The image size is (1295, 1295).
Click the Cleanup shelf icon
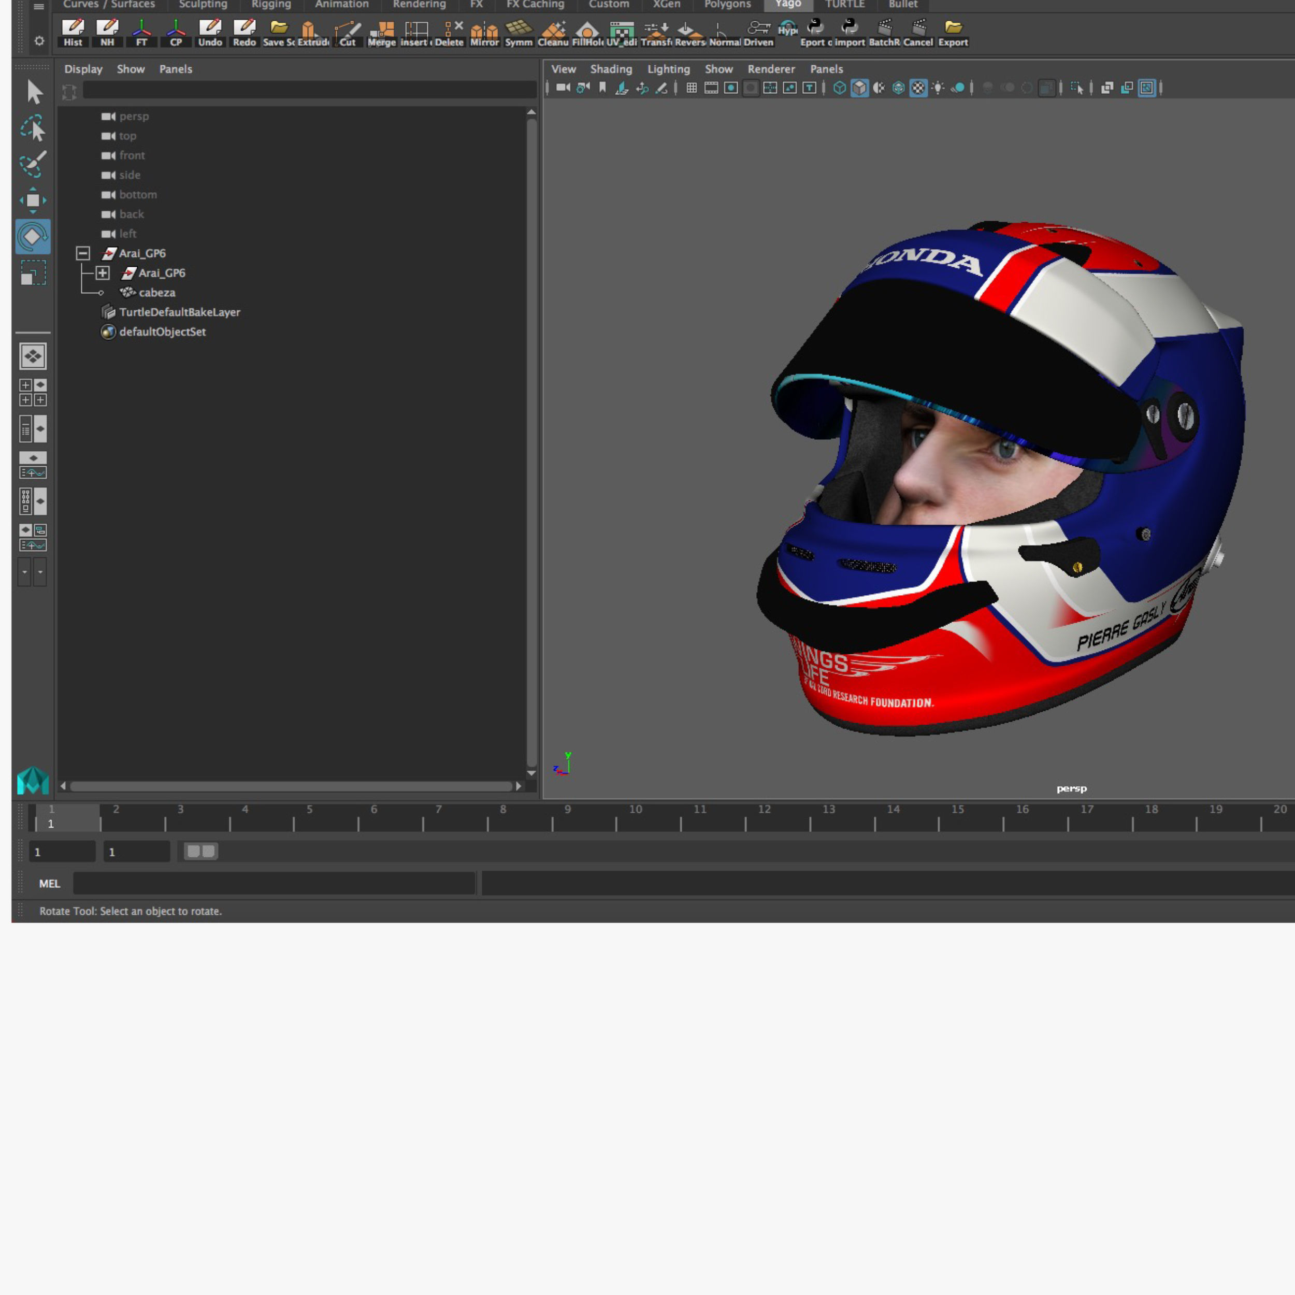pyautogui.click(x=553, y=33)
